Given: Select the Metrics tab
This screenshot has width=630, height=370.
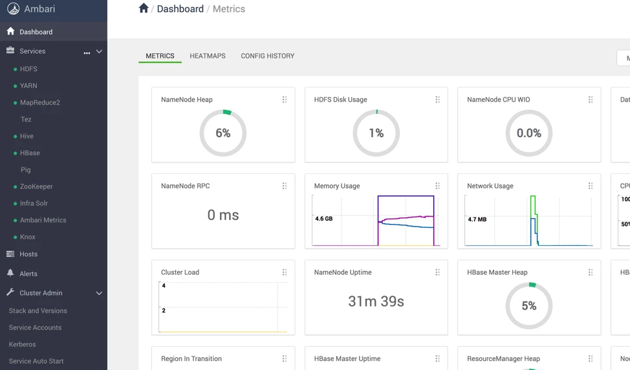Looking at the screenshot, I should pos(160,56).
